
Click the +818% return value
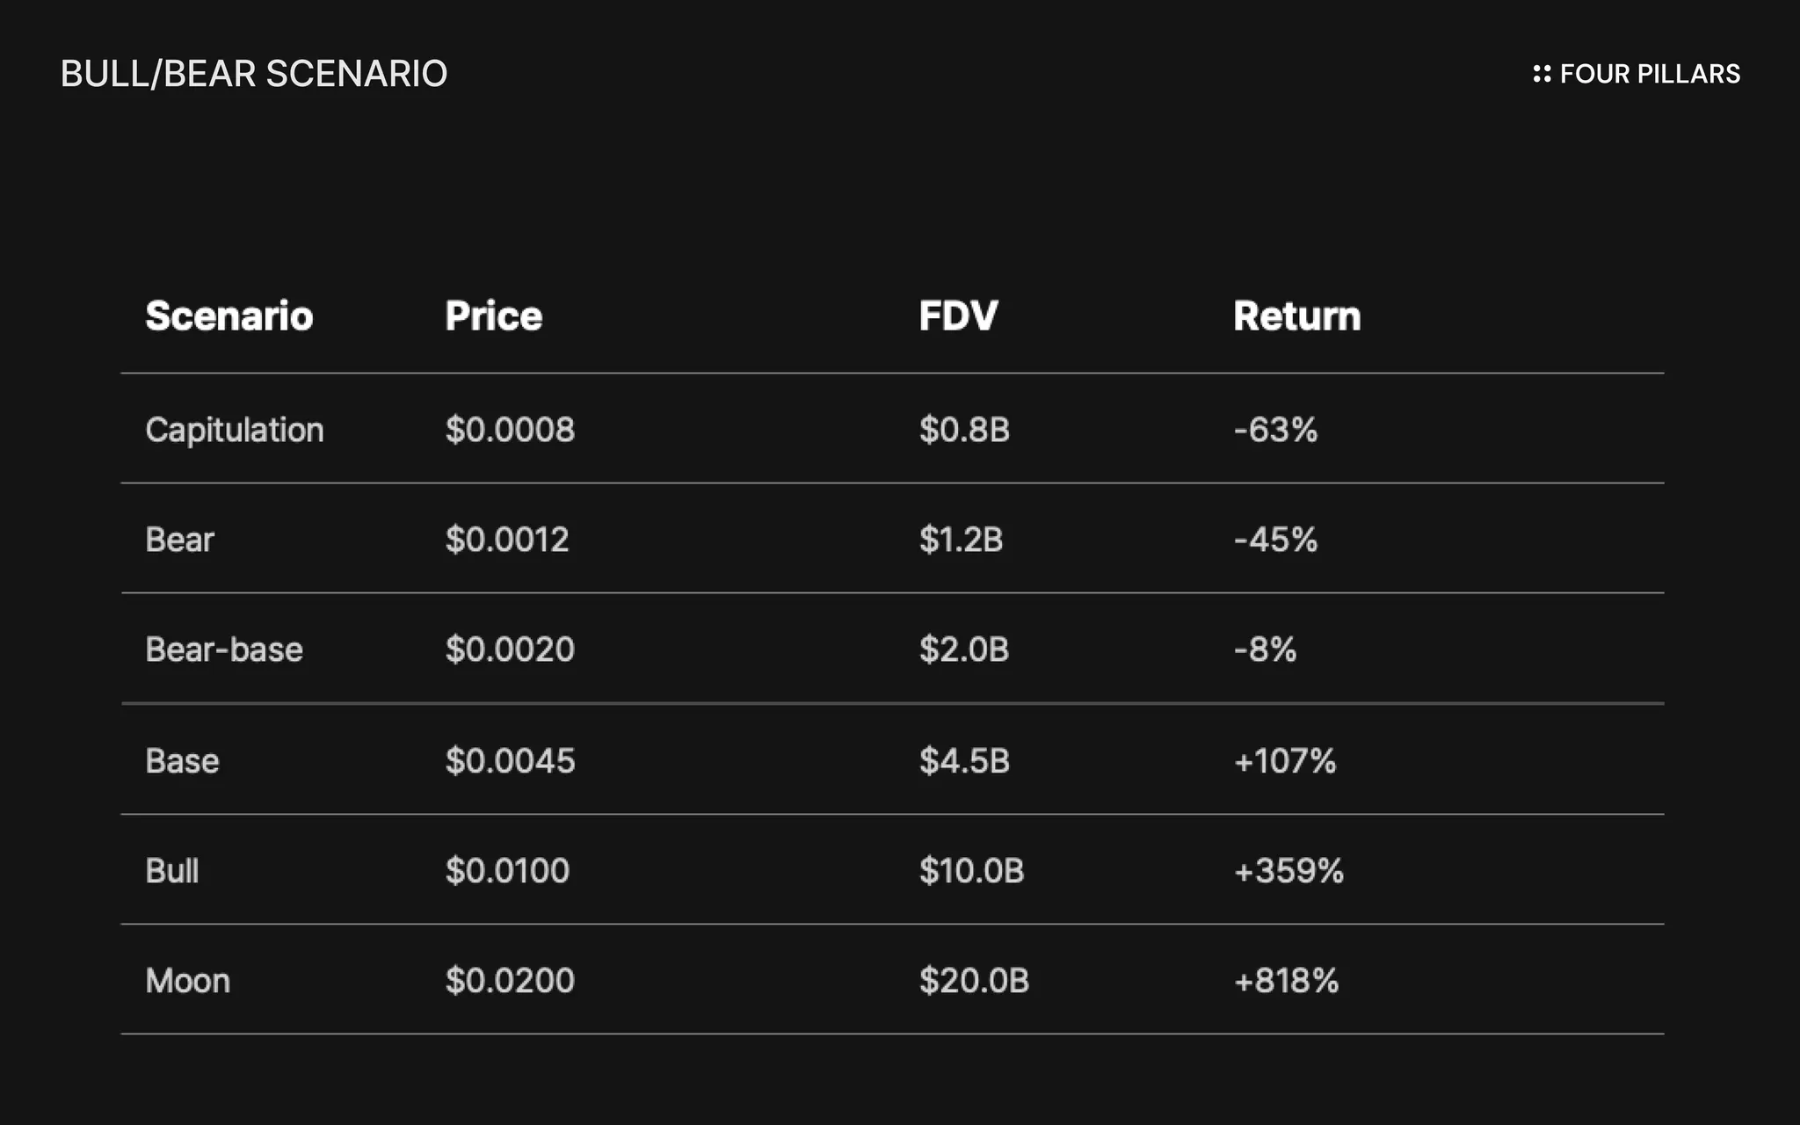tap(1286, 980)
